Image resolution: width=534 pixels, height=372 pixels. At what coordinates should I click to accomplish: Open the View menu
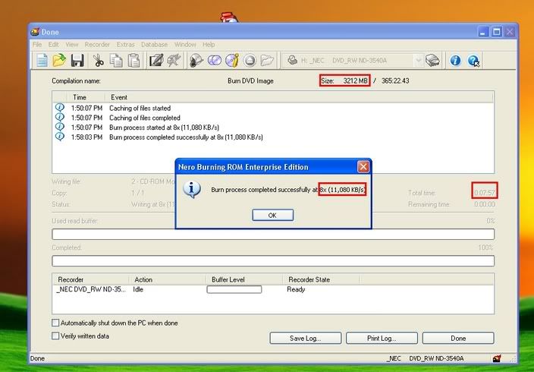(x=72, y=45)
